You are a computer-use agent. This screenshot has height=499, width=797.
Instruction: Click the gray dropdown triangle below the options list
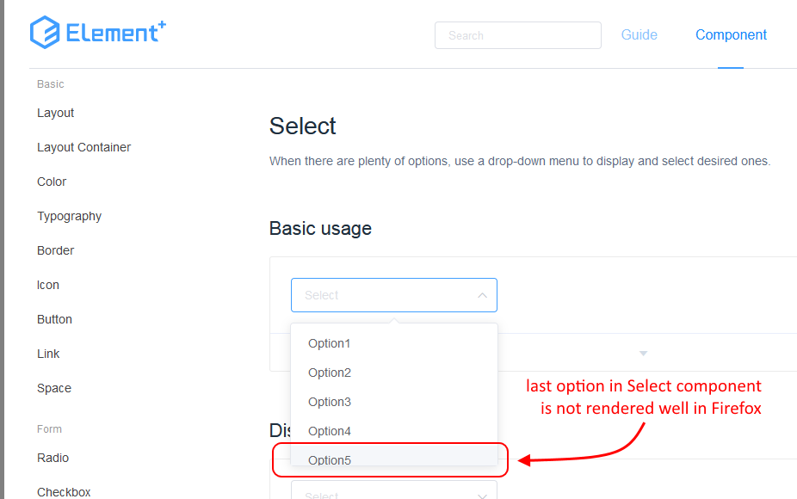coord(643,353)
